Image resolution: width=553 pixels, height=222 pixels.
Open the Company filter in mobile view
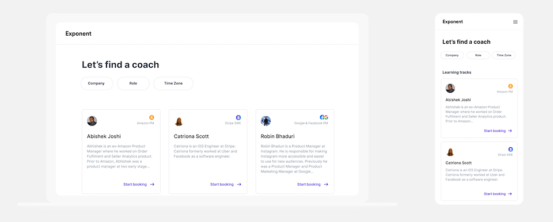pos(452,55)
